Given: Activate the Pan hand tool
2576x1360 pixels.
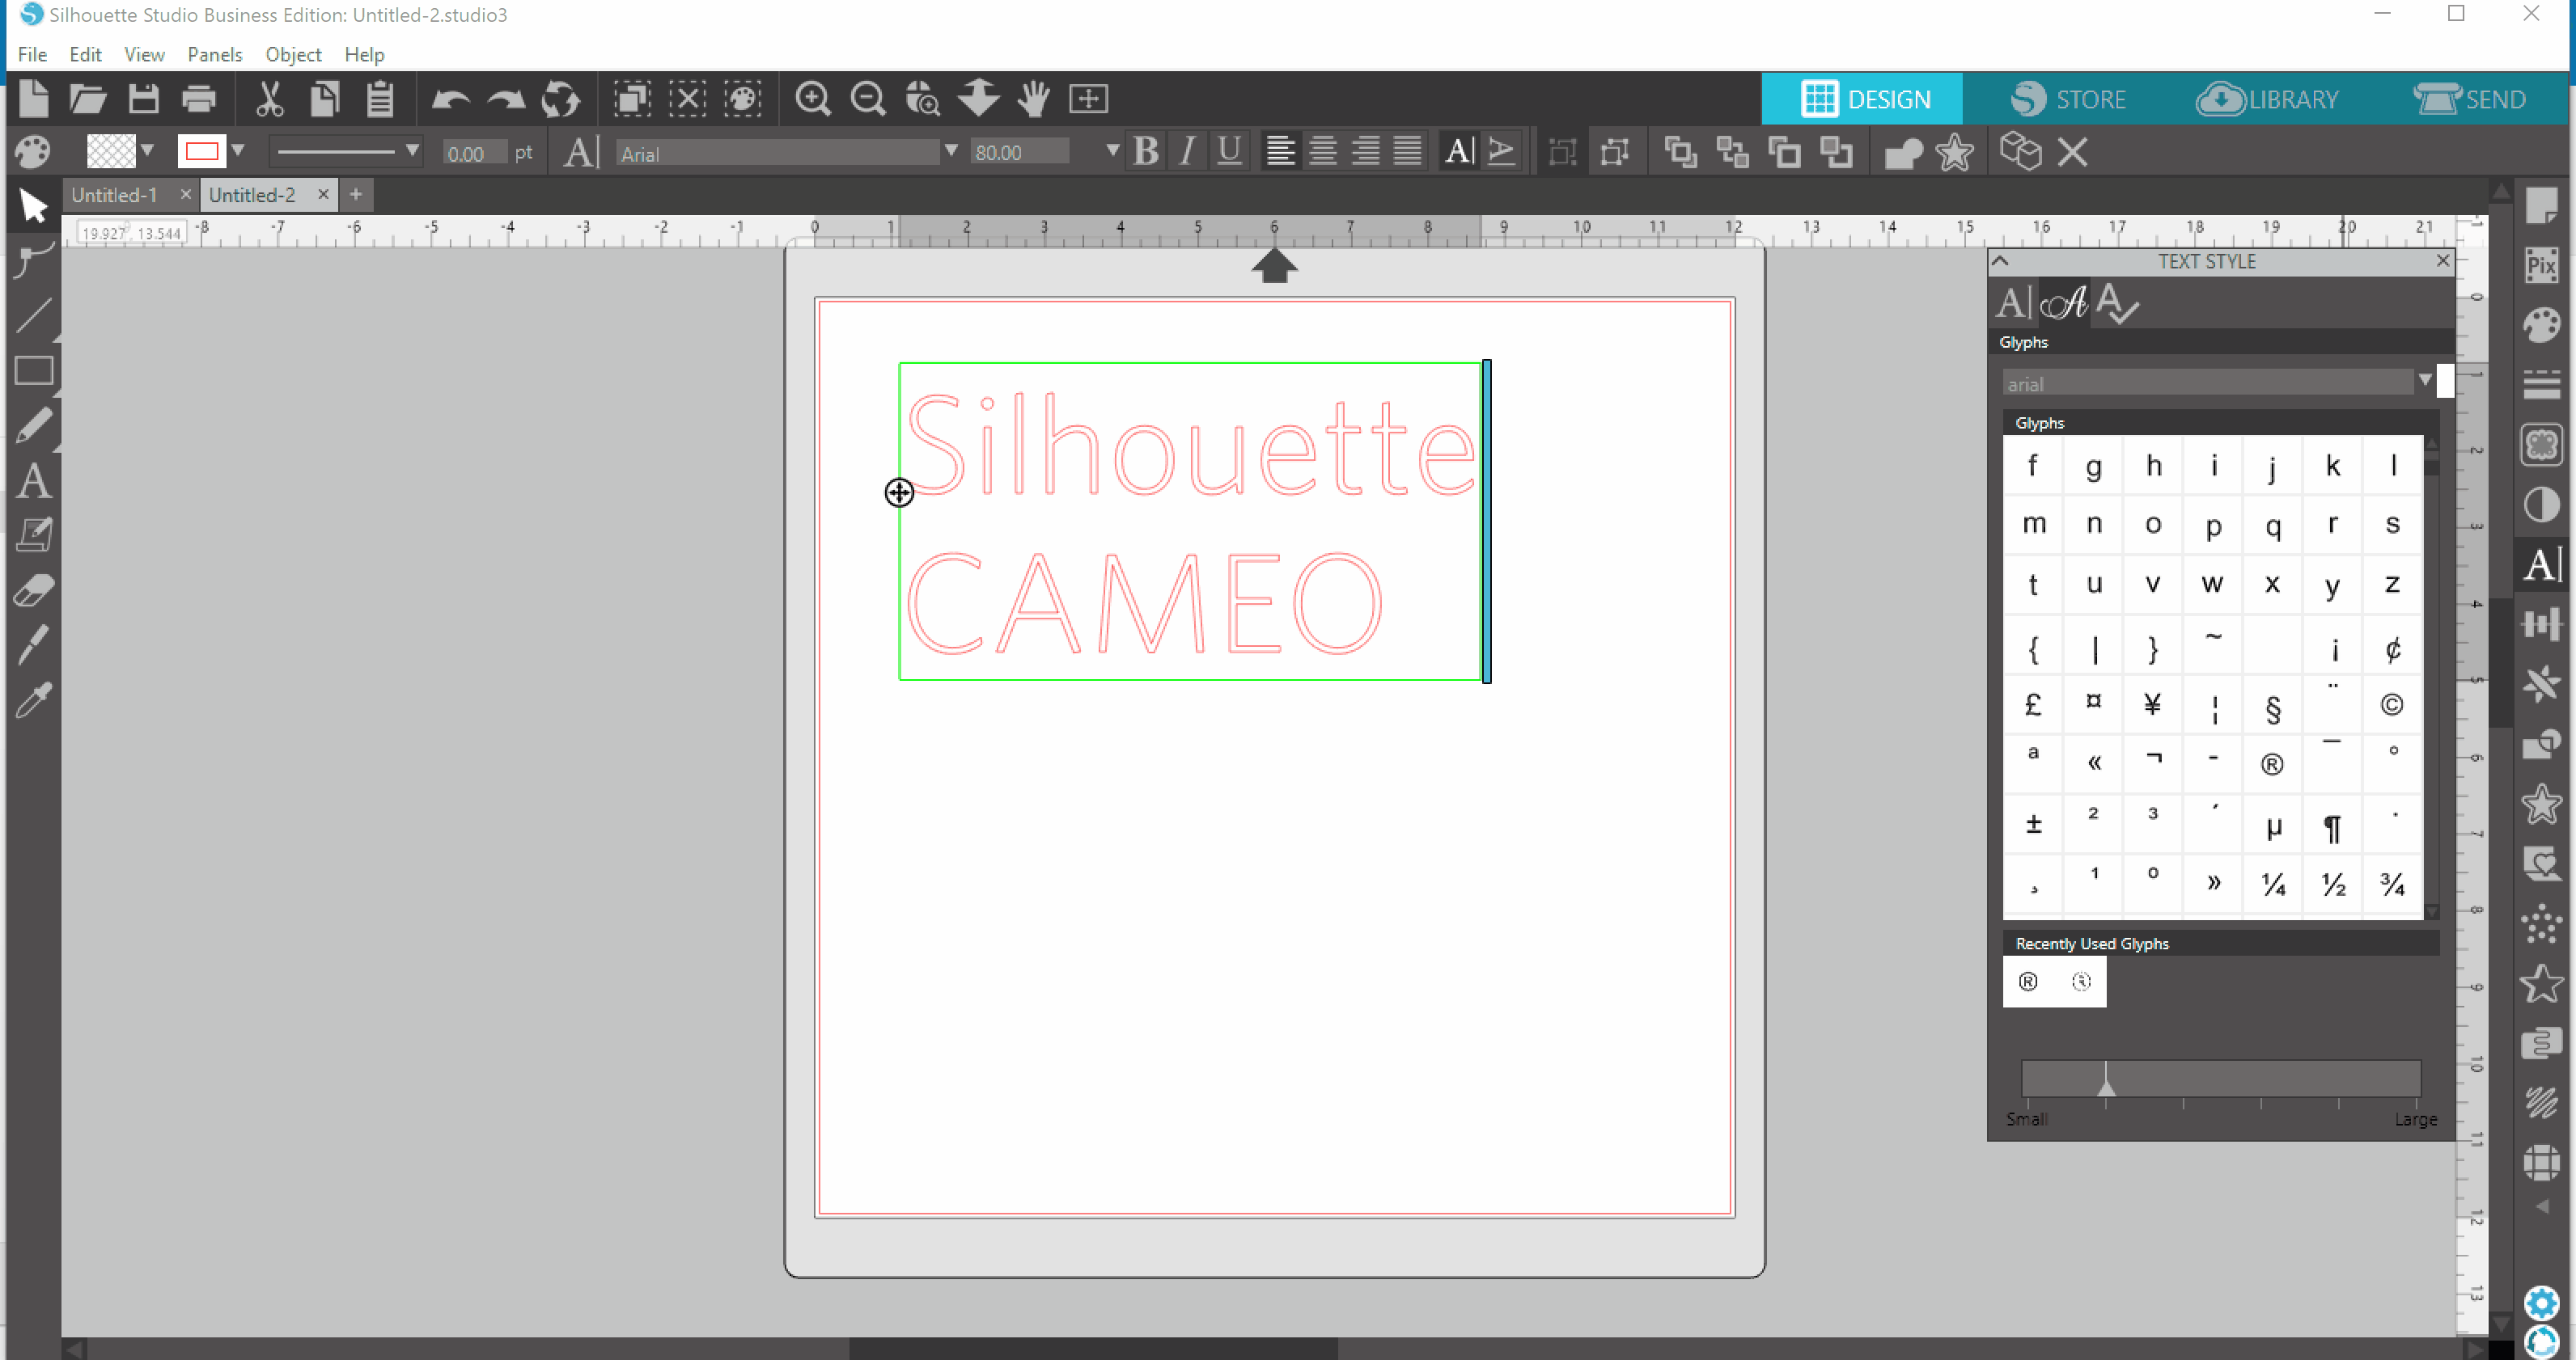Looking at the screenshot, I should click(x=1033, y=98).
